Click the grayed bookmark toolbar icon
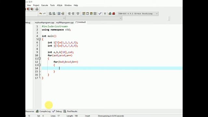208x117 pixels. pyautogui.click(x=78, y=14)
